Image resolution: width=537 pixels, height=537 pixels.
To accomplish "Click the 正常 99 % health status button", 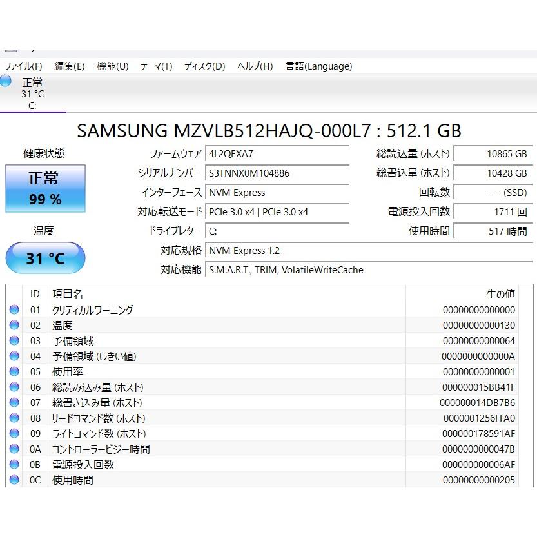I will [x=45, y=189].
